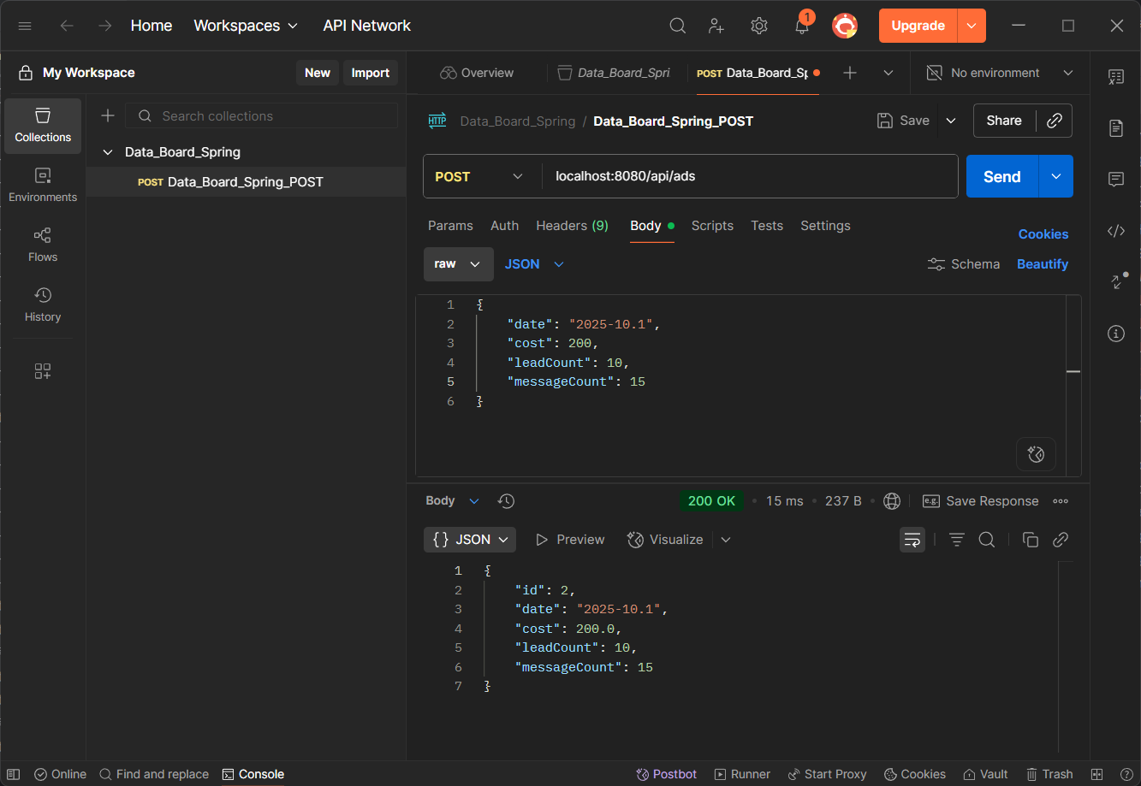This screenshot has width=1141, height=786.
Task: Go back with the left arrow
Action: (x=67, y=26)
